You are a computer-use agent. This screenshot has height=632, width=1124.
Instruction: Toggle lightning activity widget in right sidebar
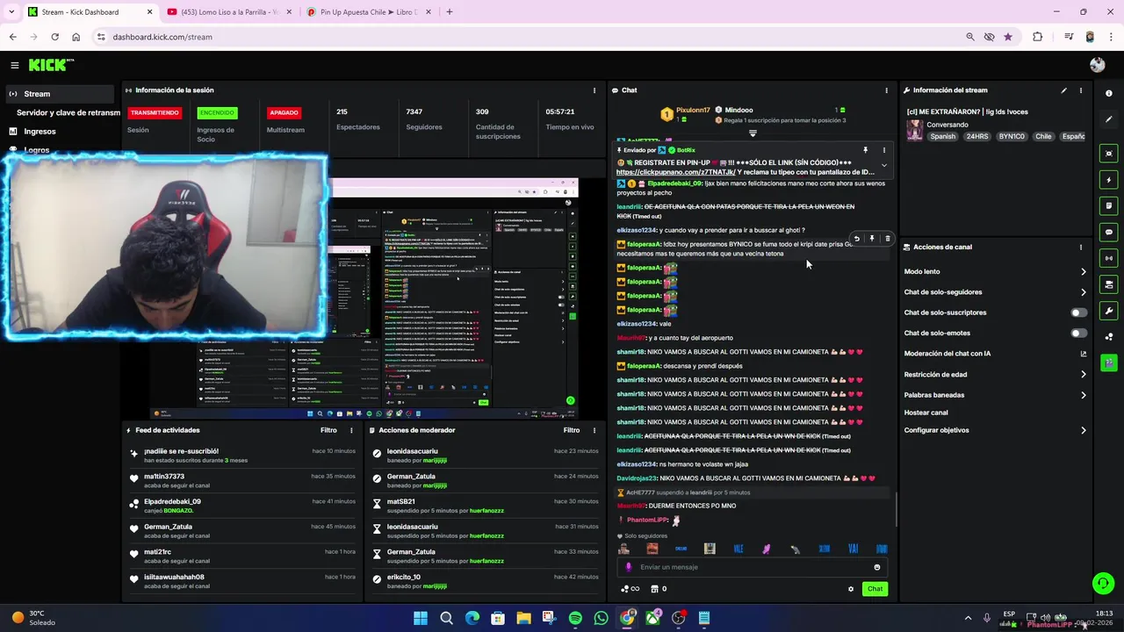tap(1109, 180)
